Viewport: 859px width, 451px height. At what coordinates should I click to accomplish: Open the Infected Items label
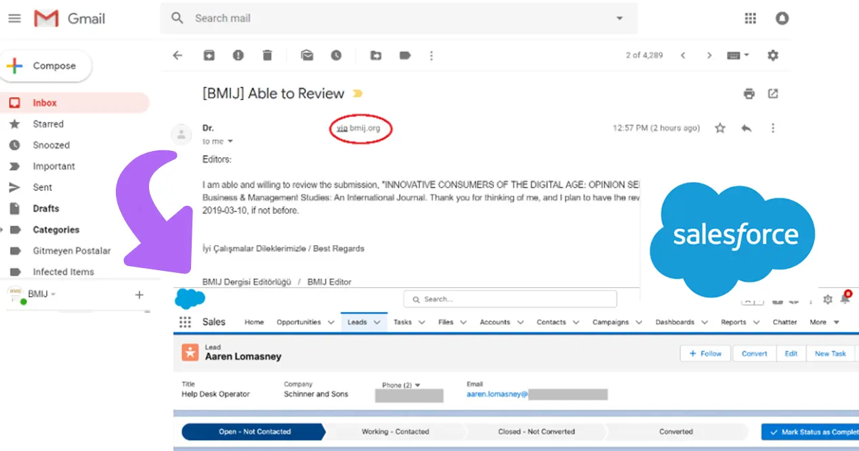click(64, 272)
